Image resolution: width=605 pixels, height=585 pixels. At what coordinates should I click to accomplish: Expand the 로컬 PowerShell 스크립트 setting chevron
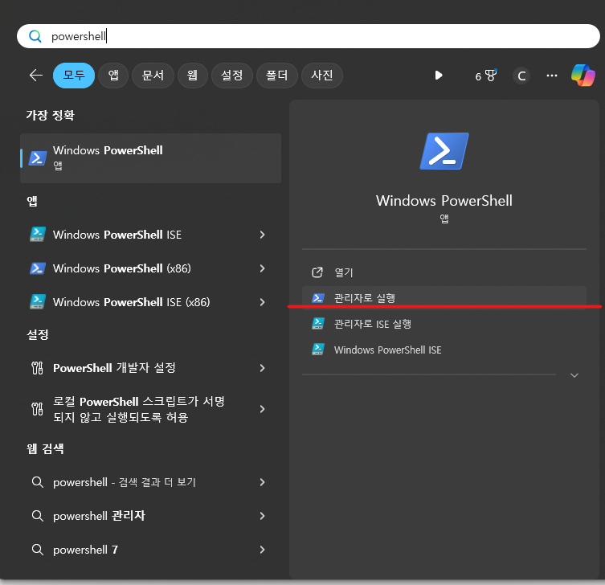[263, 409]
